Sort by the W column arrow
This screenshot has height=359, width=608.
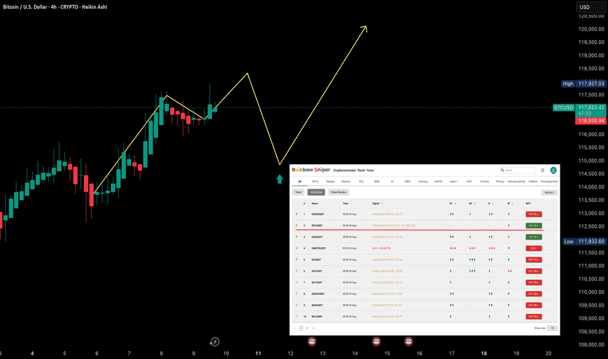coord(512,204)
